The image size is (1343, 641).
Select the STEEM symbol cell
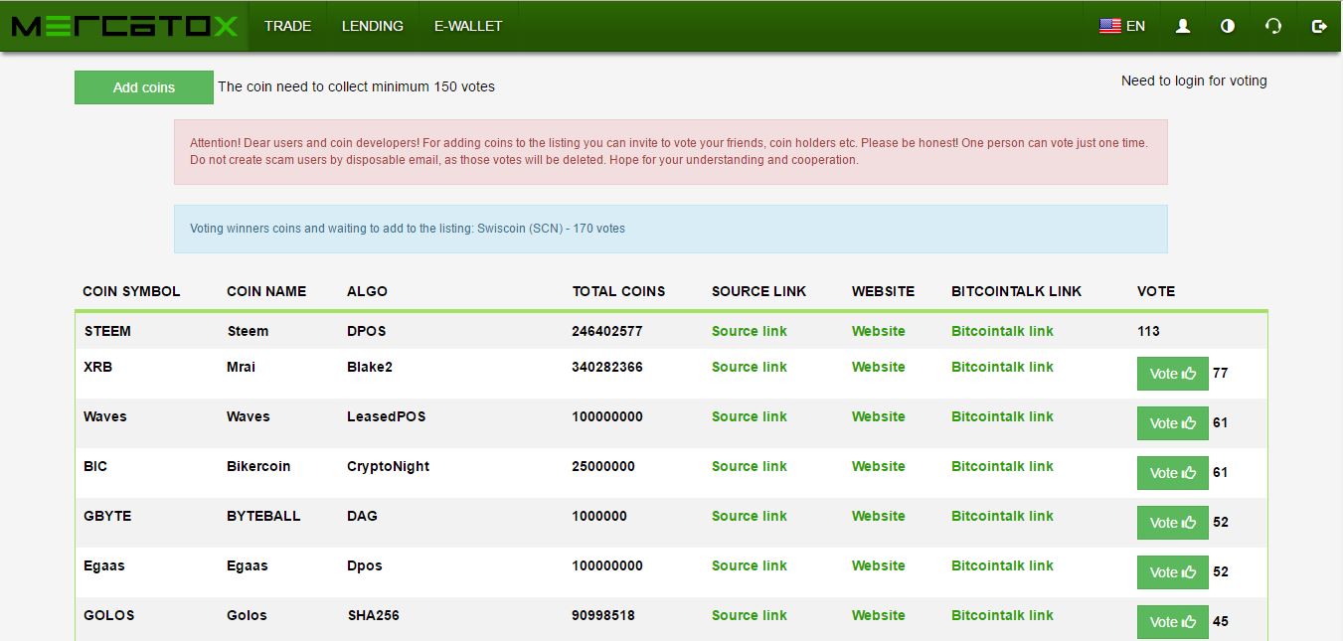point(107,331)
